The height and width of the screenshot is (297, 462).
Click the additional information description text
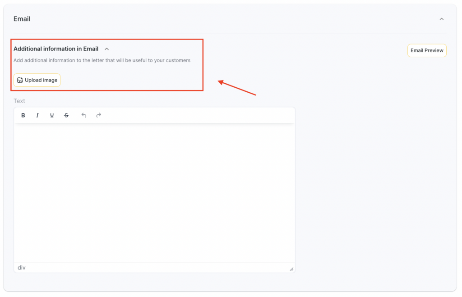102,60
